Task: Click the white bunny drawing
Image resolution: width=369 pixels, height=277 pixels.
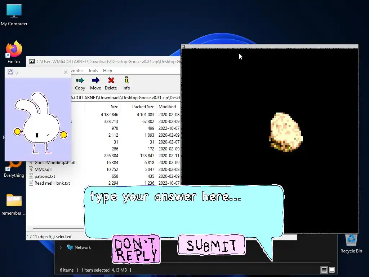Action: 40,123
